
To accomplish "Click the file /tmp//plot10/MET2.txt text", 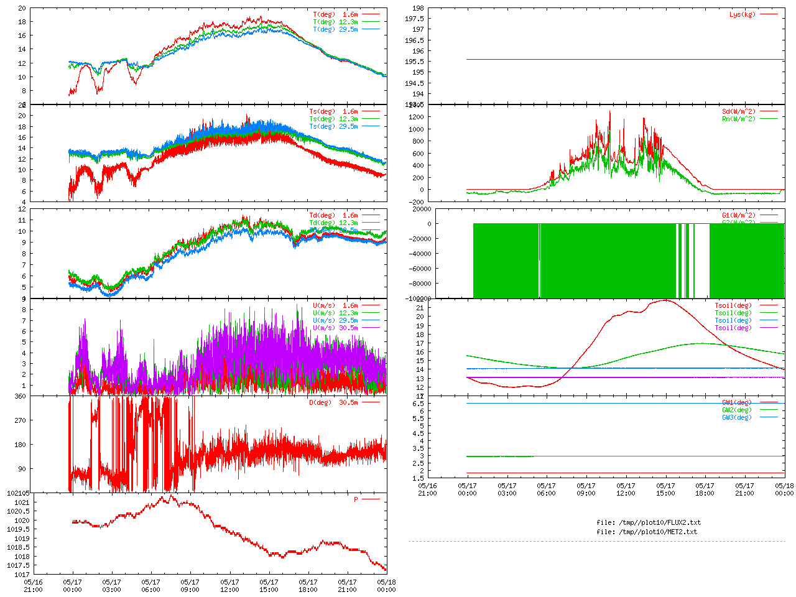I will [x=647, y=532].
